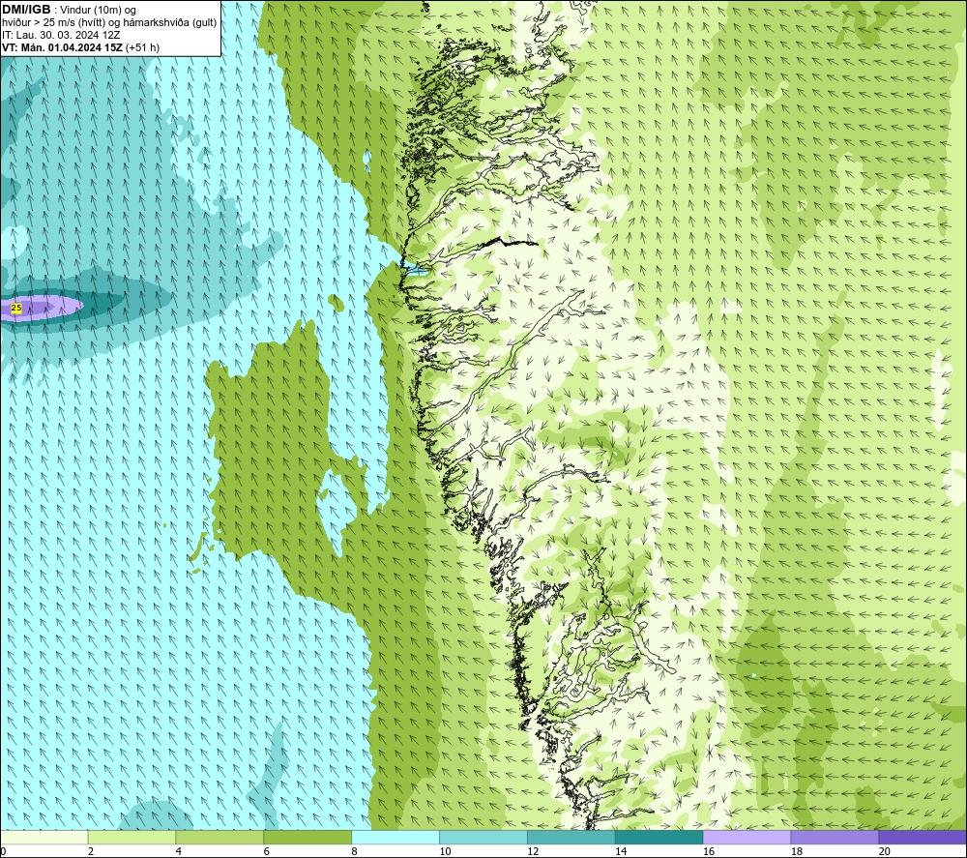Pick the 14–16 m/s dark teal swatch

coord(659,838)
